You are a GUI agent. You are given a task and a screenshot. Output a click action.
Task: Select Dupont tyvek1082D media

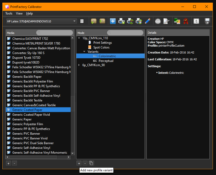coord(38,62)
